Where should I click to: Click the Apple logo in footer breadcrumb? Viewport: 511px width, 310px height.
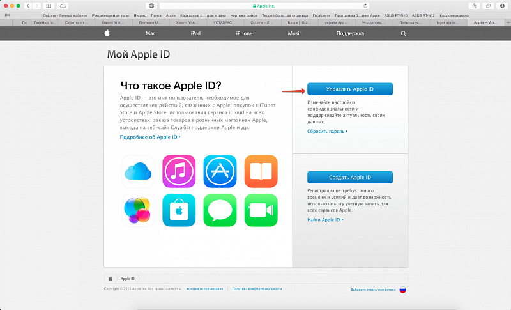(110, 279)
